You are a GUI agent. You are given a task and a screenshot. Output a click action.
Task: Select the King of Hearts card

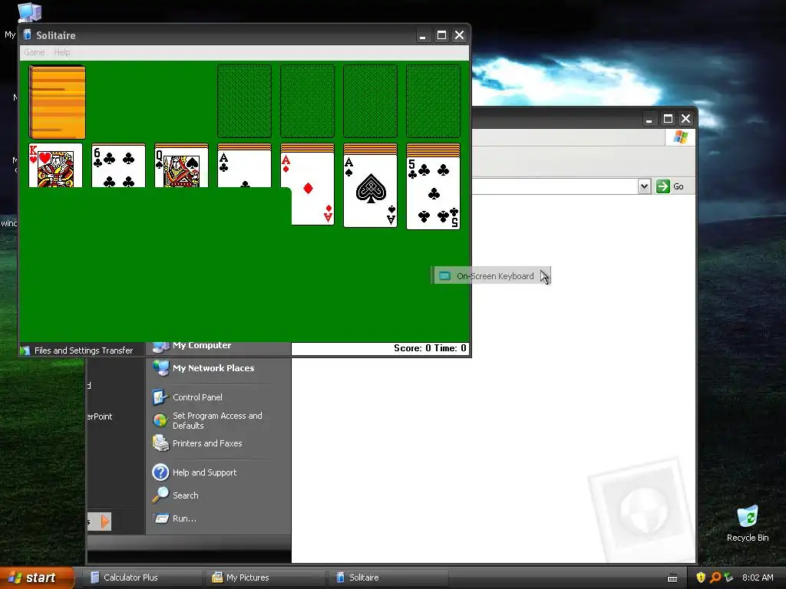tap(55, 166)
